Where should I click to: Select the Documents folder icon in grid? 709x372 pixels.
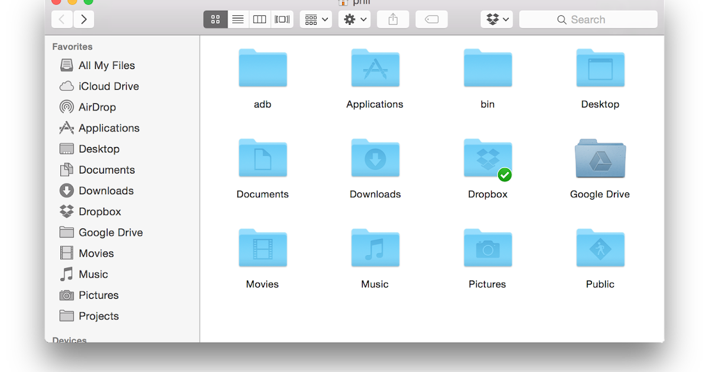263,158
